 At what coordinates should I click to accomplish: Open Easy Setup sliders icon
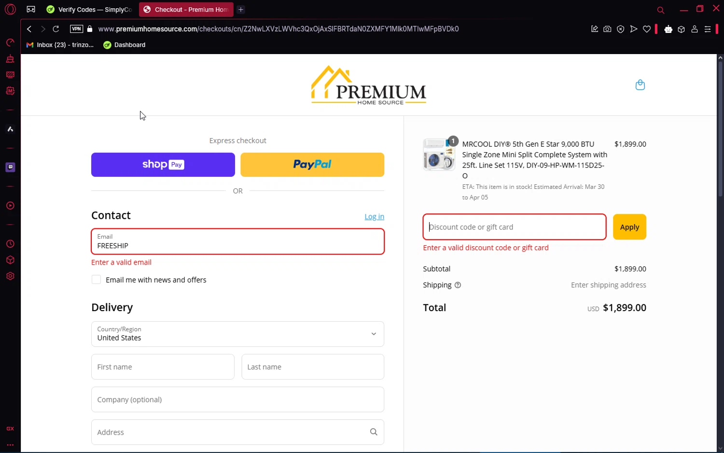click(708, 29)
